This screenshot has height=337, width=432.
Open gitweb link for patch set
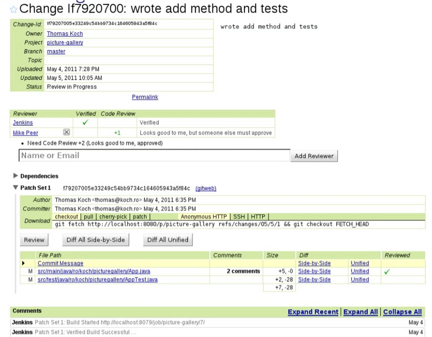206,188
